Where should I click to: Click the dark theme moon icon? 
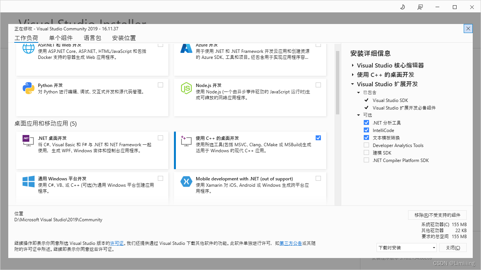[x=402, y=7]
